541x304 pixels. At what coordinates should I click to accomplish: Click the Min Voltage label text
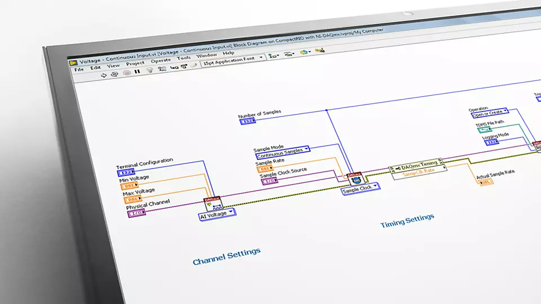[134, 178]
